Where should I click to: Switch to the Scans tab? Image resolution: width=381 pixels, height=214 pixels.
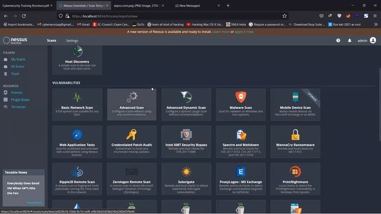point(52,40)
